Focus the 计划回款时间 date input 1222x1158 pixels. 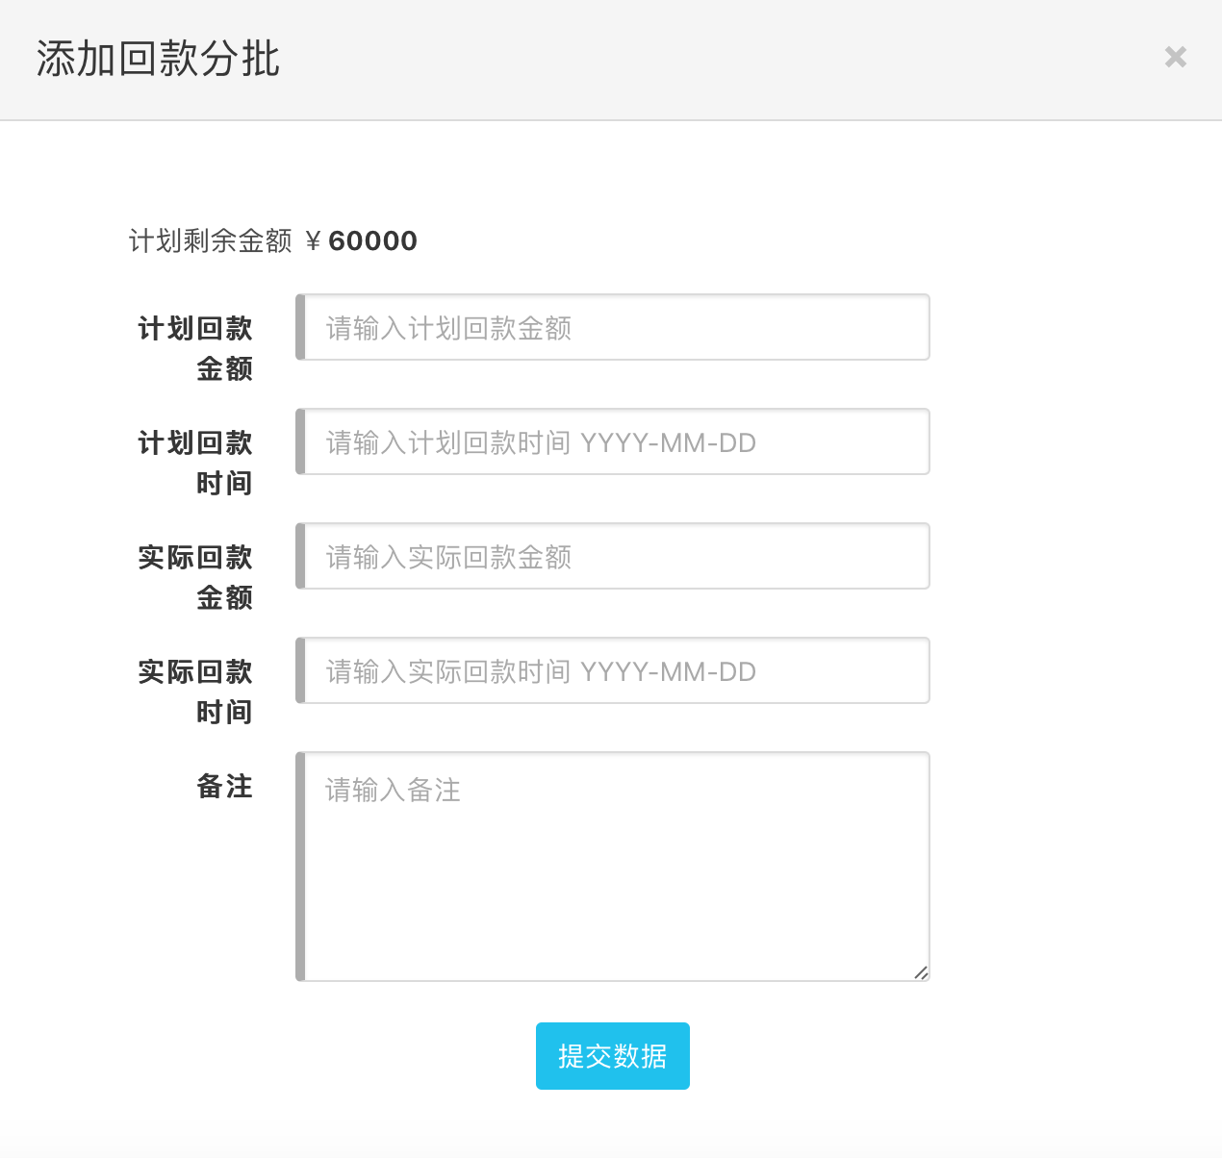[x=616, y=442]
